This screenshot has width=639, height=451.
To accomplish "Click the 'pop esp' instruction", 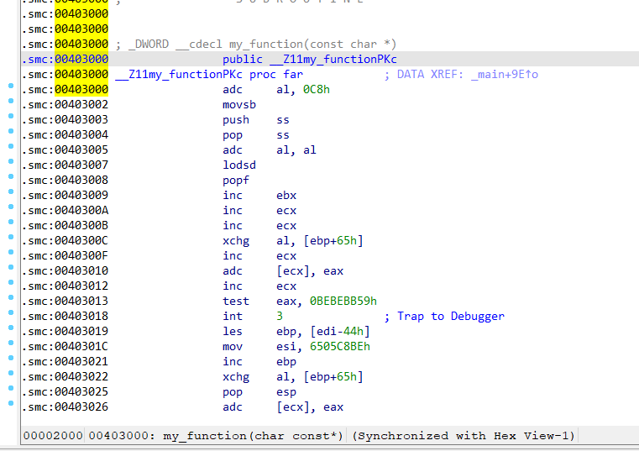I will click(259, 391).
